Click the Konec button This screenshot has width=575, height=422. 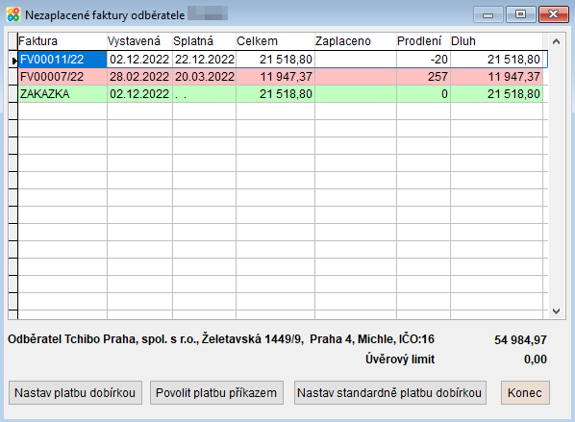click(525, 392)
